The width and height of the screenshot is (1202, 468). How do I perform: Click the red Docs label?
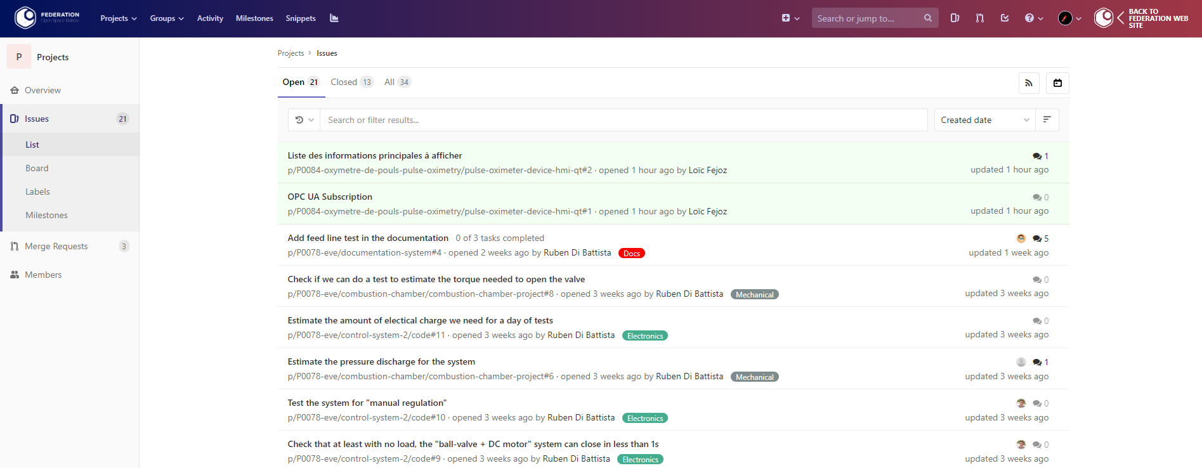(631, 253)
